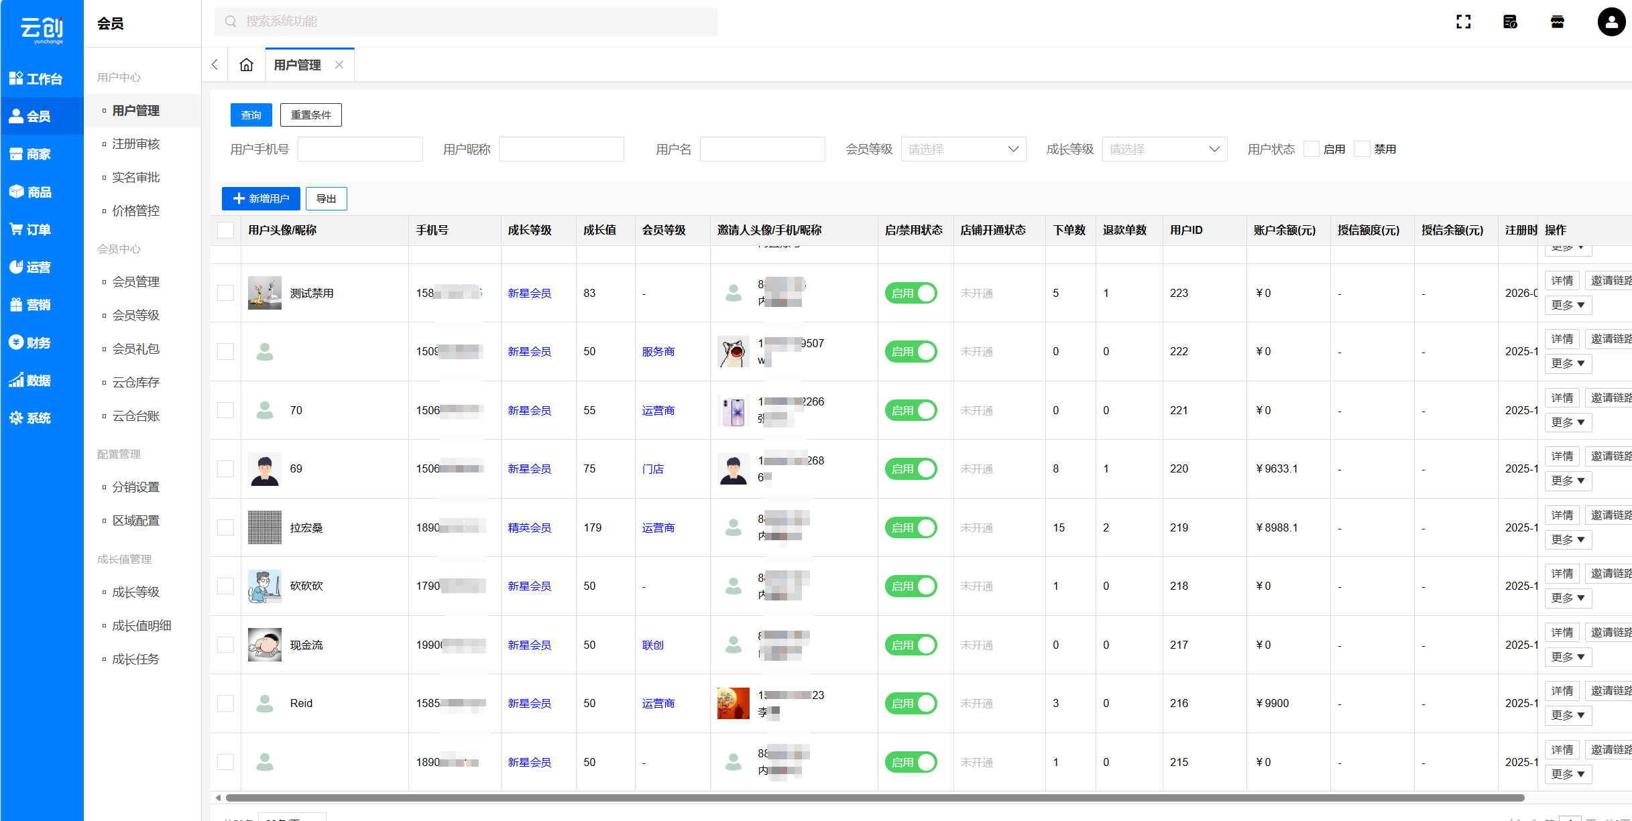Screen dimensions: 1632x821
Task: Tick the select-all checkbox in table header
Action: (x=226, y=230)
